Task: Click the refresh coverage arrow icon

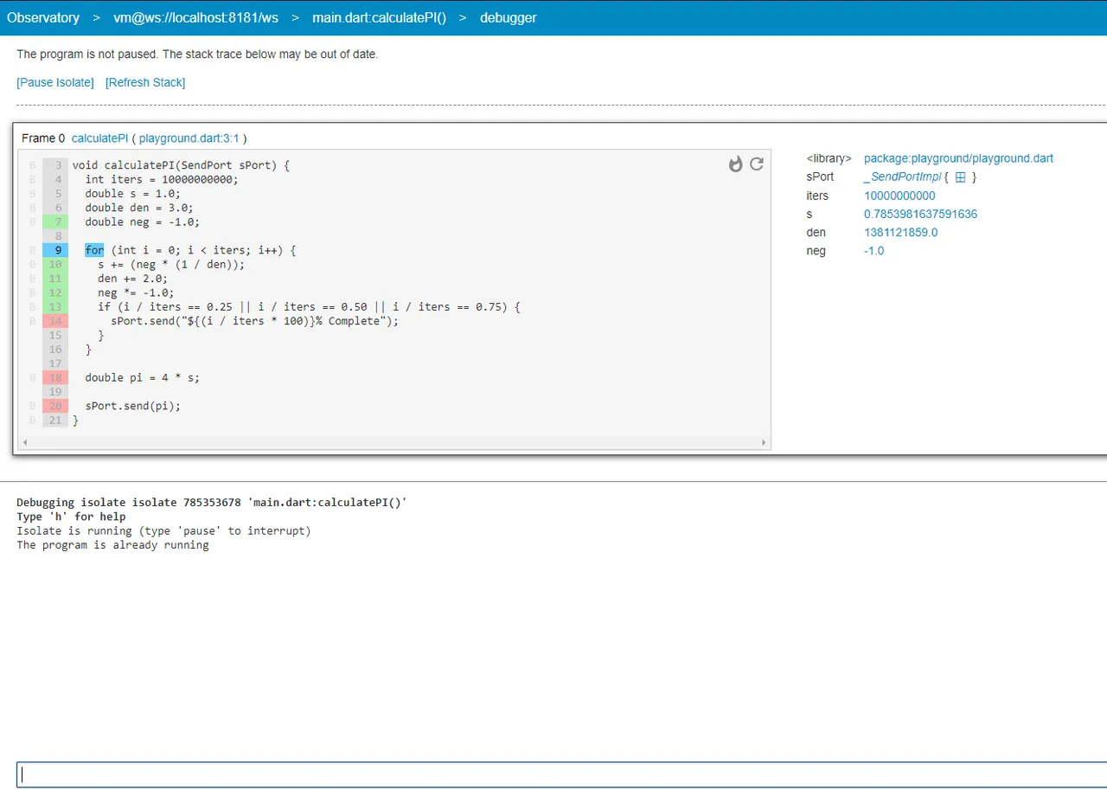Action: pos(757,164)
